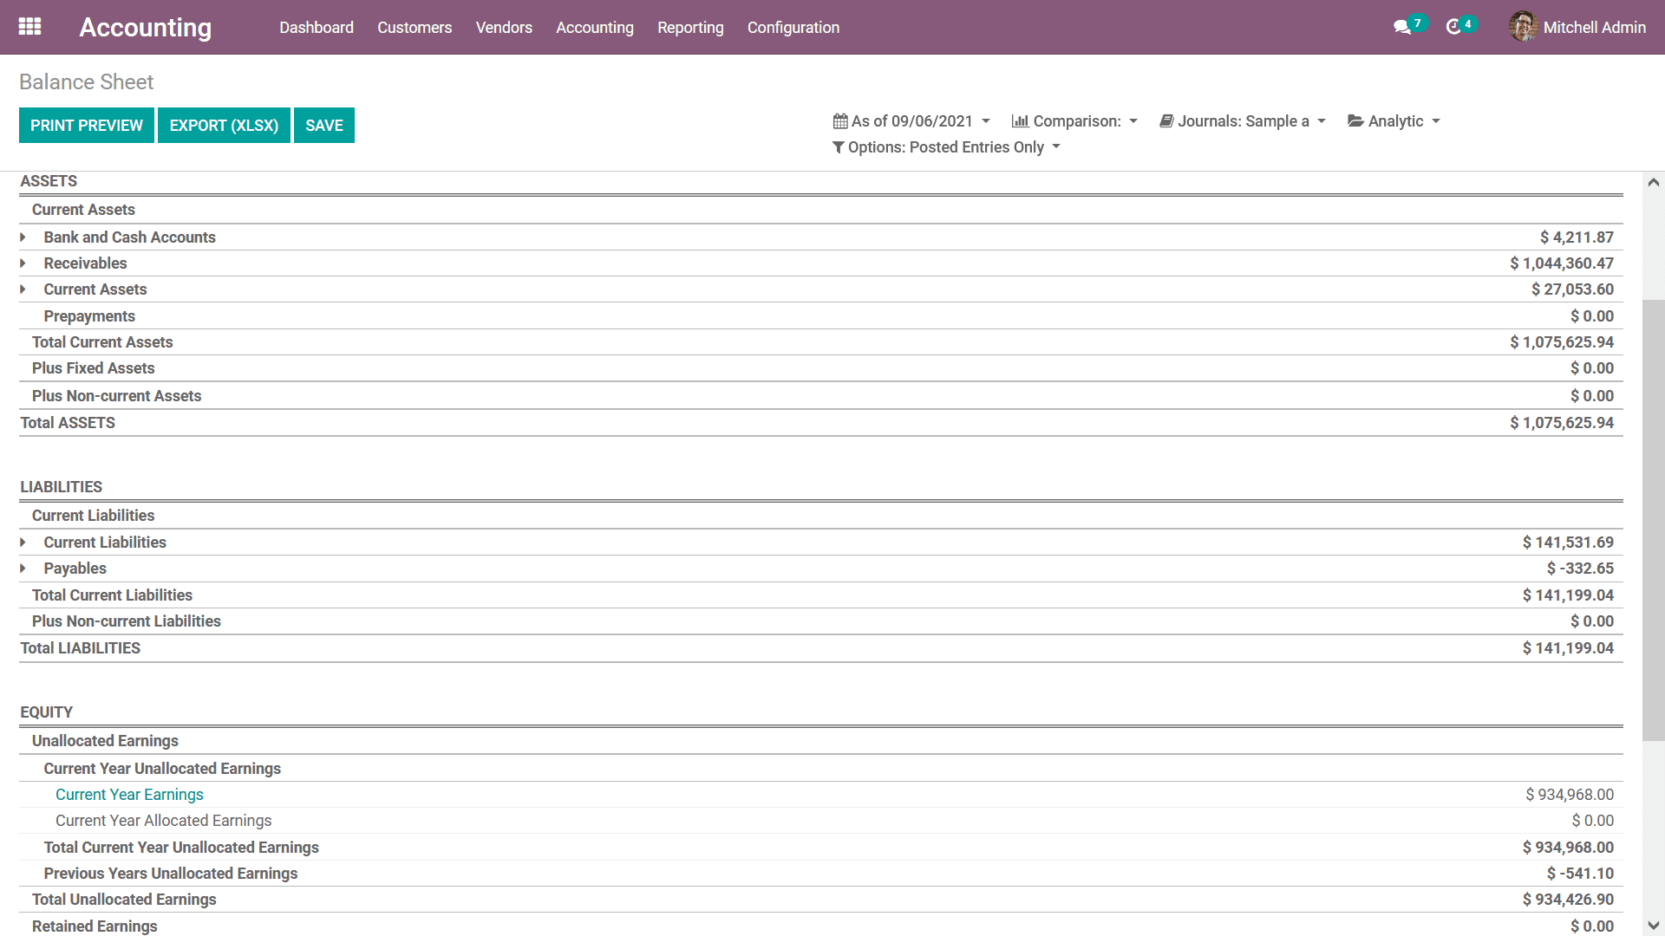Click the $ -332.65 Payables amount
The width and height of the screenshot is (1665, 936).
[1580, 569]
